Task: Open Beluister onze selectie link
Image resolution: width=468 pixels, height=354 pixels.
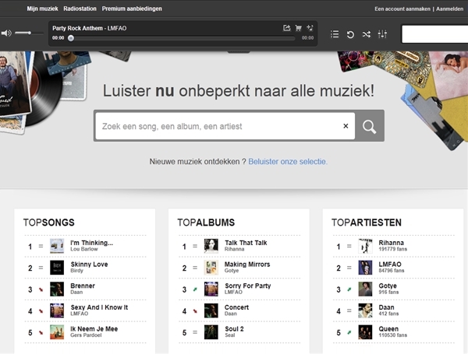Action: [288, 162]
